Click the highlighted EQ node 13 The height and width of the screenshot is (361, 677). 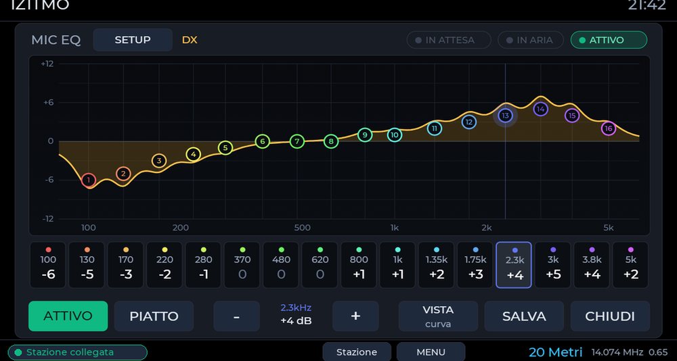point(505,116)
